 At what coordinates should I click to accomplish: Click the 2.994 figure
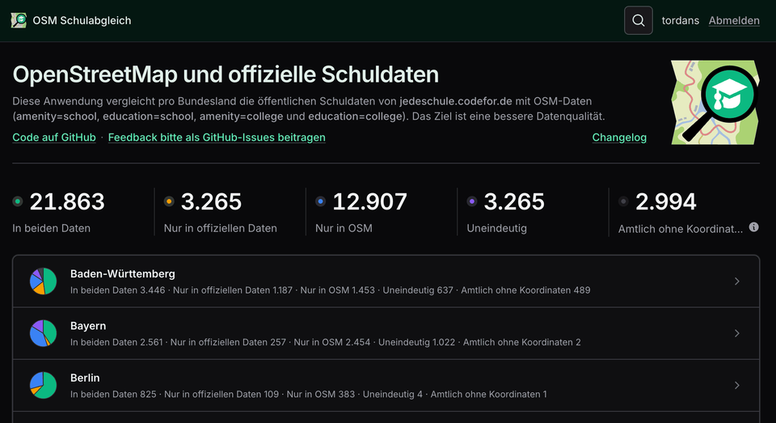point(665,201)
